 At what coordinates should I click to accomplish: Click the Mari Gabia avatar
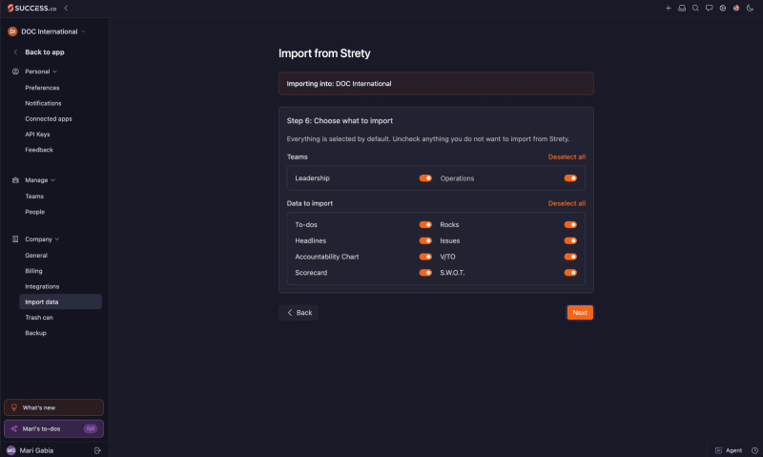[x=11, y=450]
